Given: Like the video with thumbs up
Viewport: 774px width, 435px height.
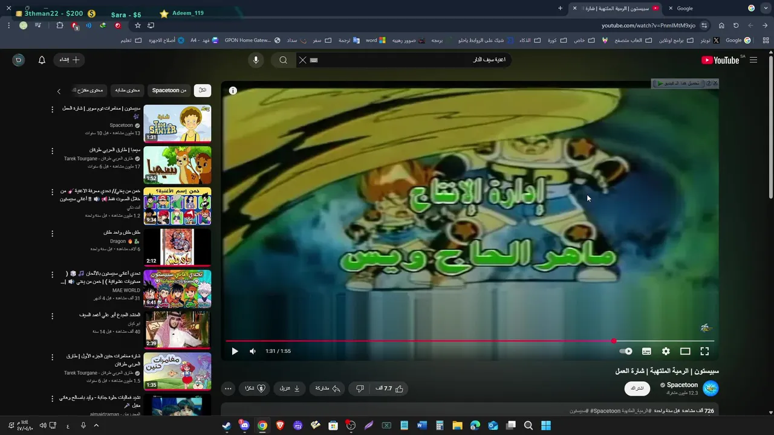Looking at the screenshot, I should pos(390,388).
